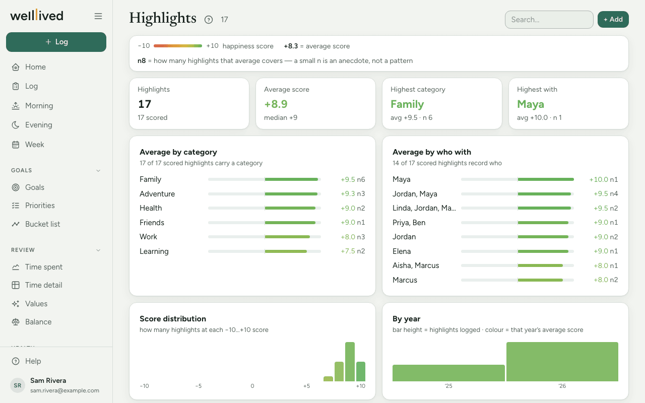The height and width of the screenshot is (403, 645).
Task: Click the Bucket list trend icon
Action: [16, 224]
